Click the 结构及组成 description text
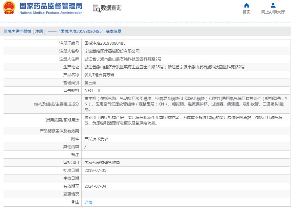 186,104
